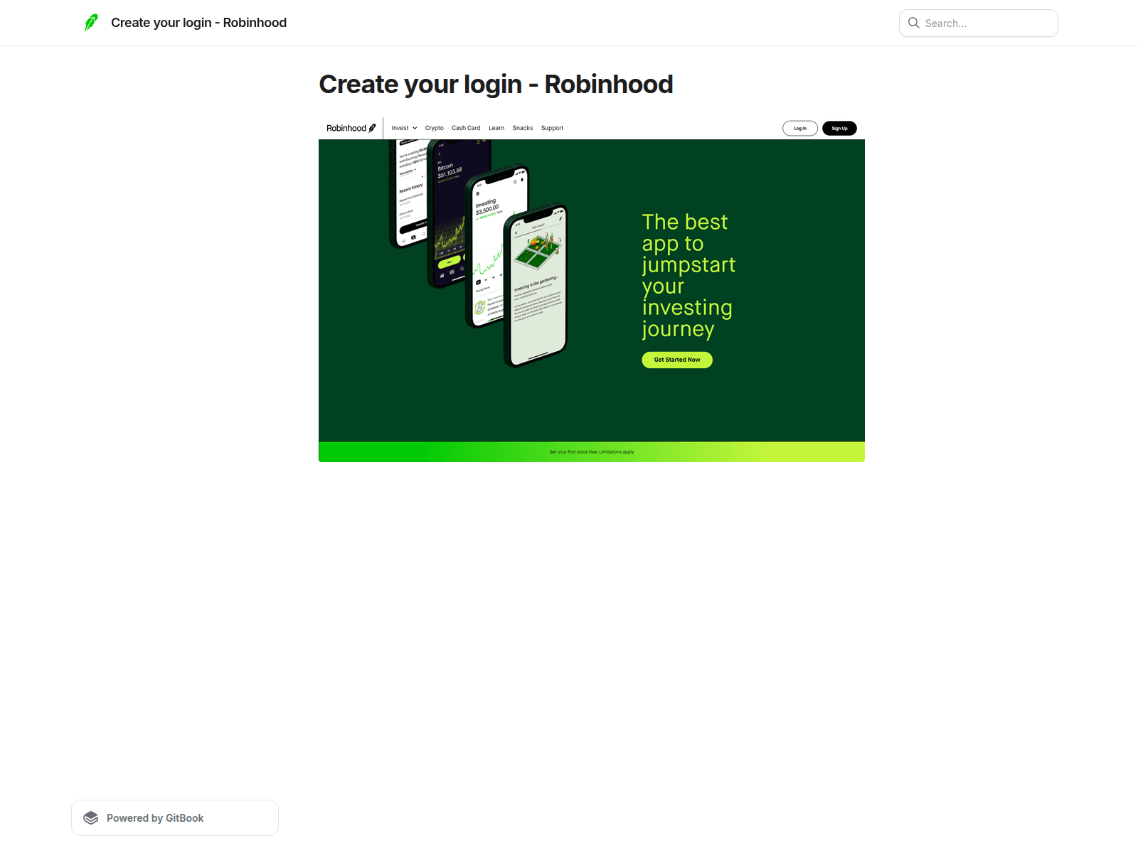The width and height of the screenshot is (1138, 853).
Task: Click the Robinhood screenshot image
Action: 592,289
